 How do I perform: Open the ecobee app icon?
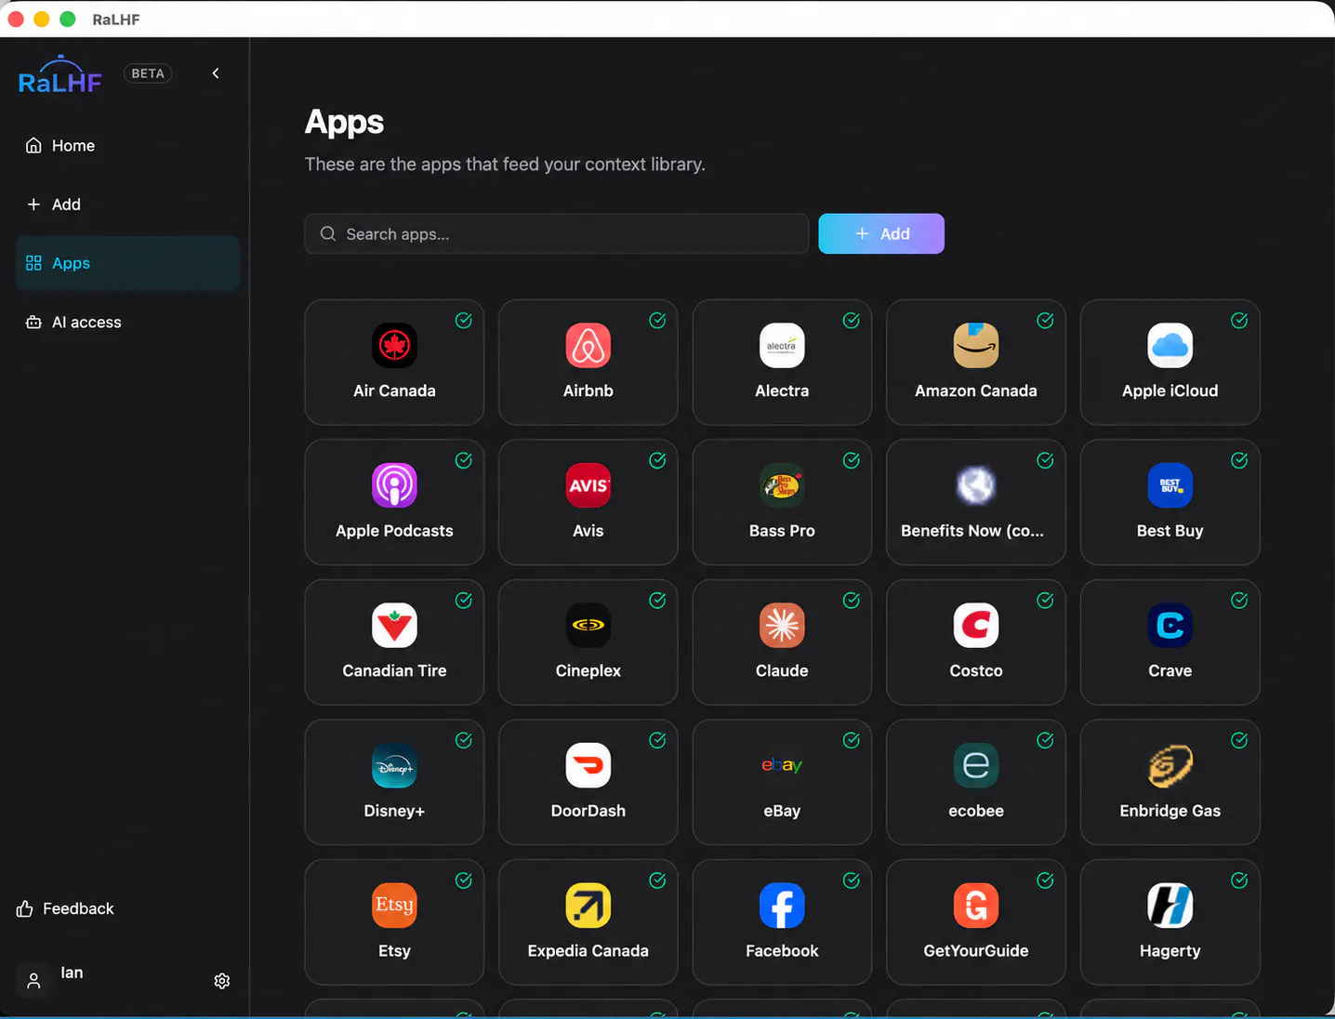point(976,766)
